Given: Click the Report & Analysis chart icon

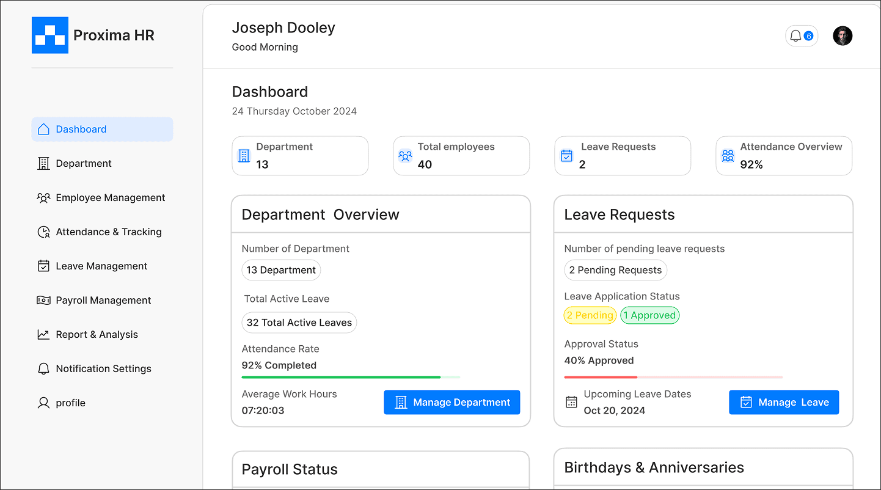Looking at the screenshot, I should (43, 334).
